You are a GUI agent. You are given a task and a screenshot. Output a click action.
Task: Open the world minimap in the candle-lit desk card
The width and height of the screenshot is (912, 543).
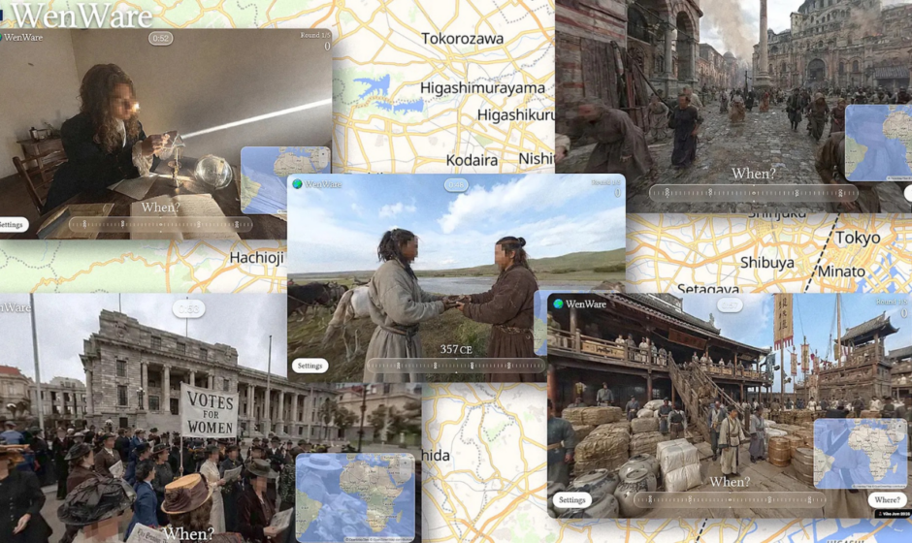tap(285, 180)
